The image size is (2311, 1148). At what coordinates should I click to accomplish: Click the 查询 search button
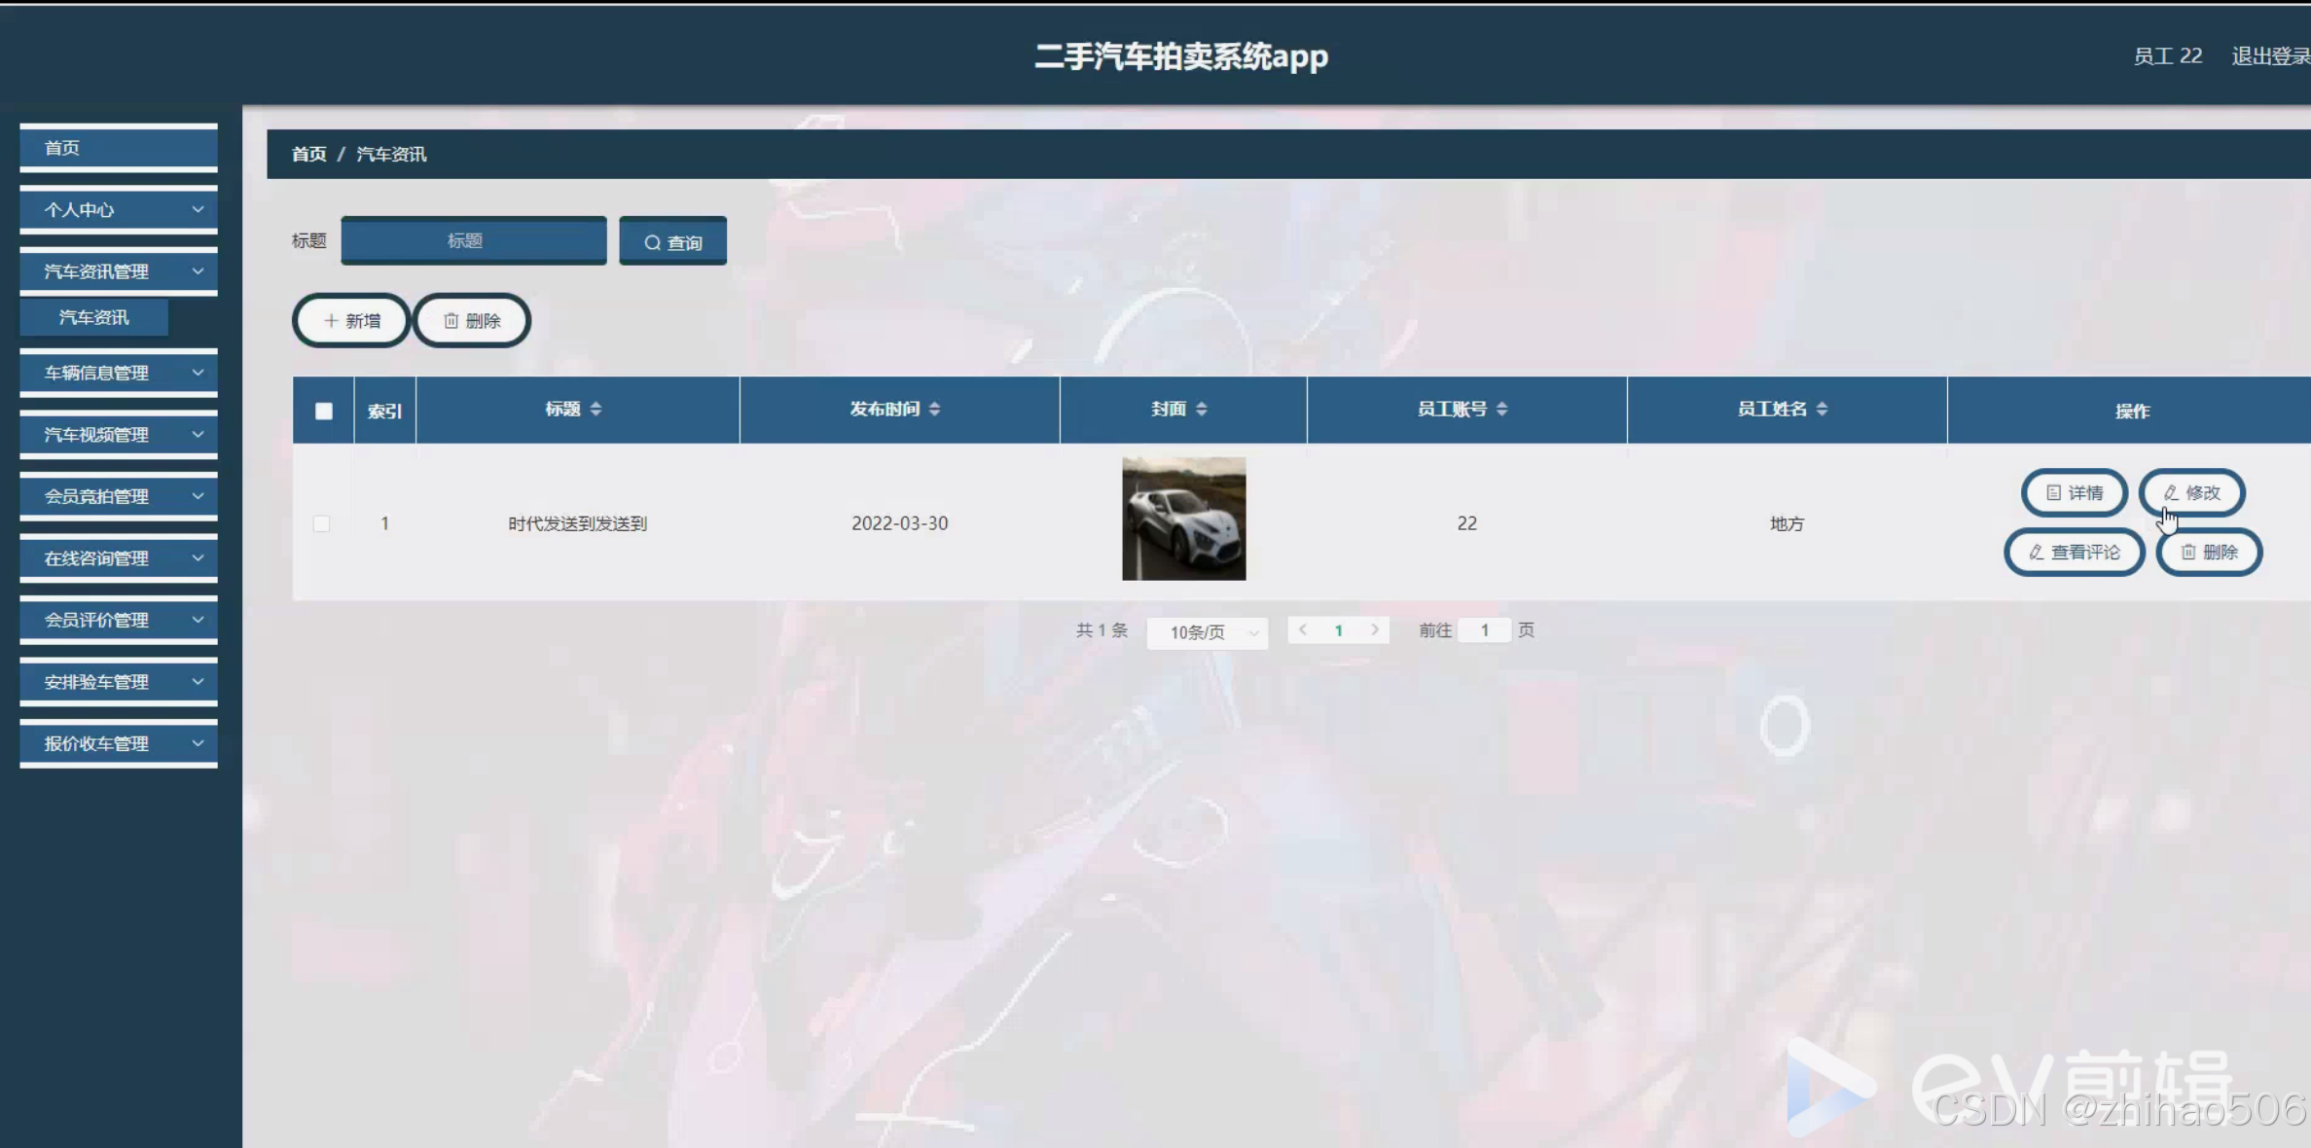[672, 241]
